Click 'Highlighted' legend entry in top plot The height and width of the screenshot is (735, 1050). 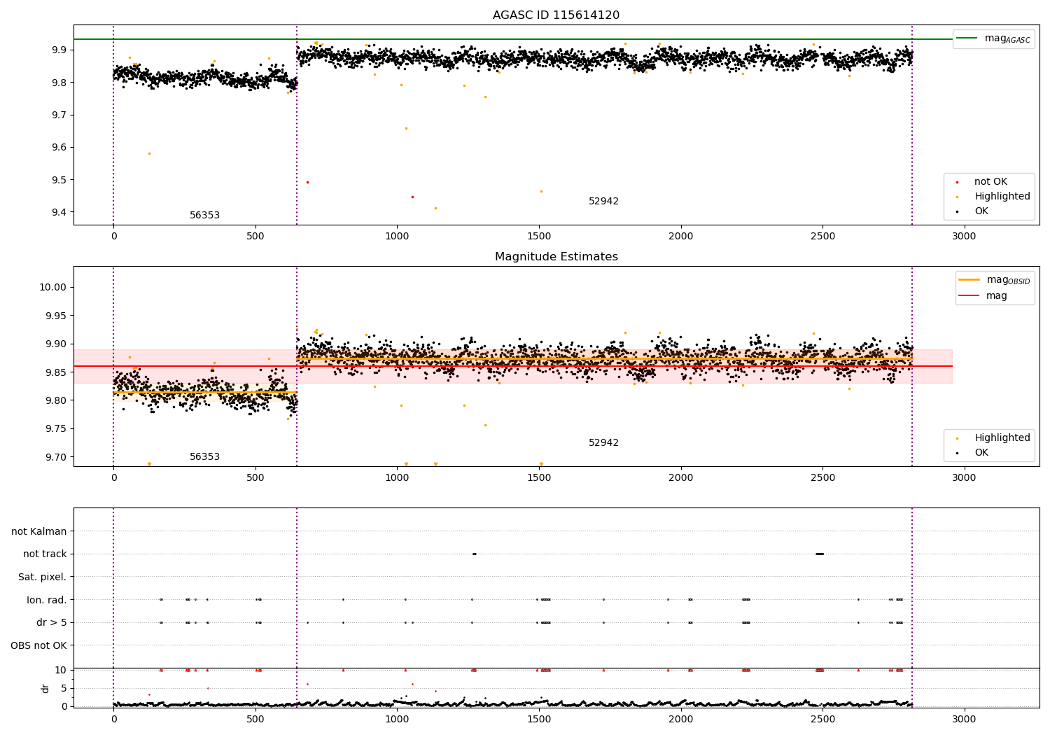tap(1002, 197)
